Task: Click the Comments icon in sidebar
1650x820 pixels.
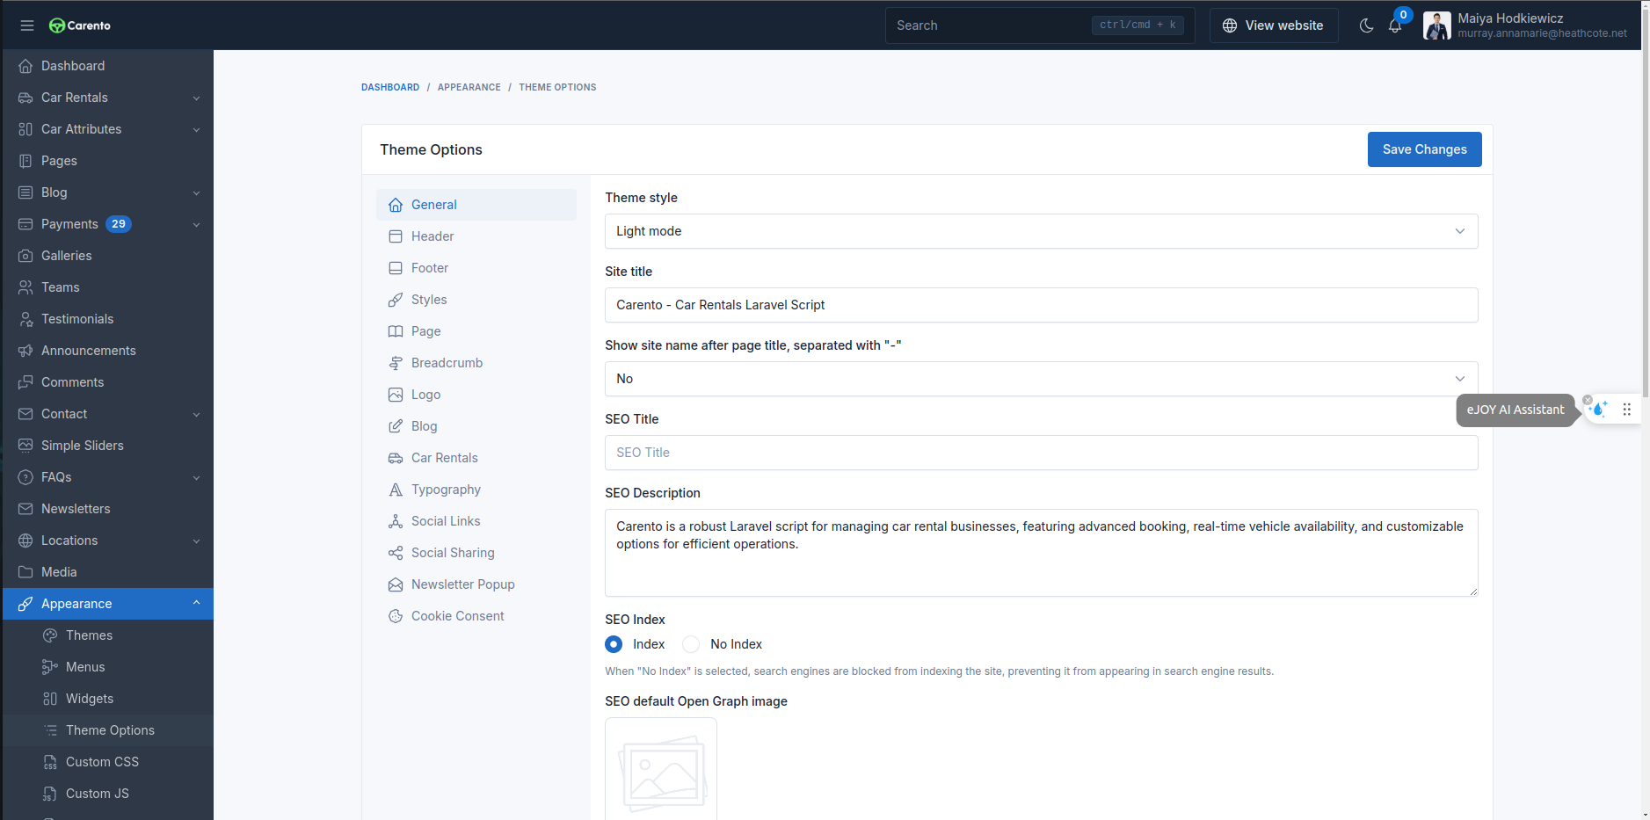Action: 25,382
